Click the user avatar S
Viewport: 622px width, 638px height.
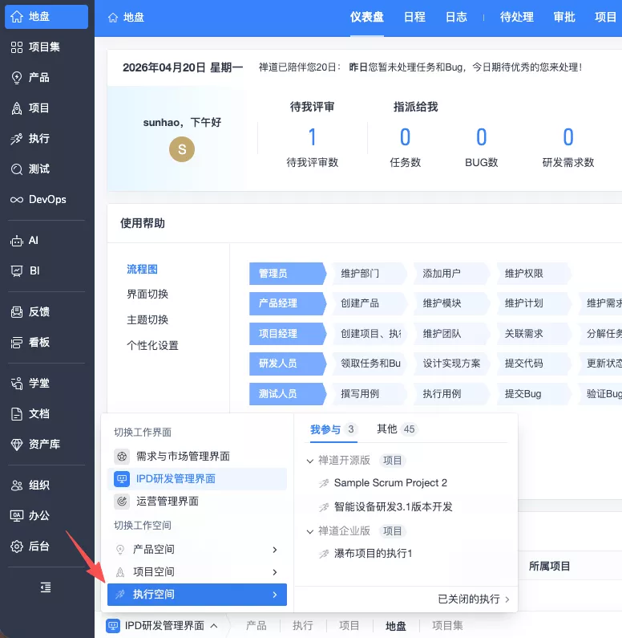click(182, 149)
